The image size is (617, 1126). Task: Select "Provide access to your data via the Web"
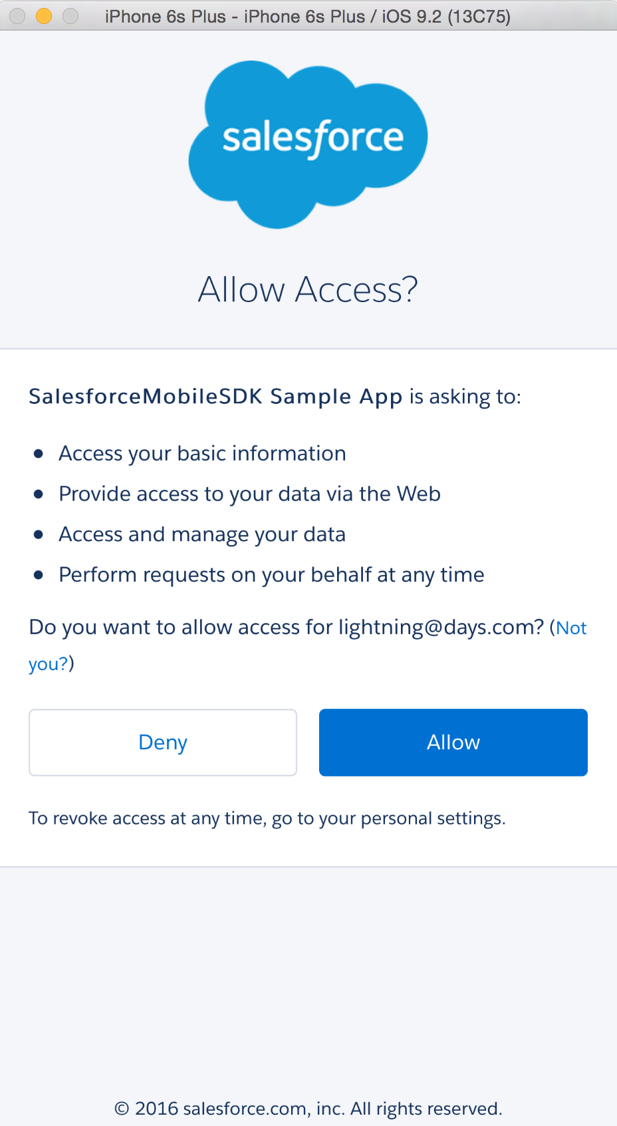coord(249,494)
